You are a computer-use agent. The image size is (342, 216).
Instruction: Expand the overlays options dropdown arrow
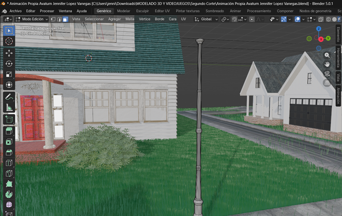pos(304,20)
